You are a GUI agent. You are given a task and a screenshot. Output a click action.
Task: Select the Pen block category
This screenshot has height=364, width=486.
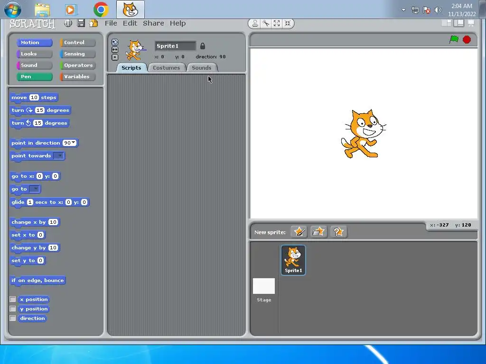[x=34, y=77]
